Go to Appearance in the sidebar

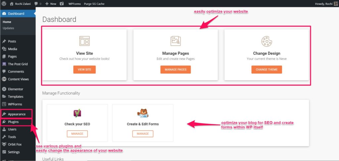coord(17,114)
